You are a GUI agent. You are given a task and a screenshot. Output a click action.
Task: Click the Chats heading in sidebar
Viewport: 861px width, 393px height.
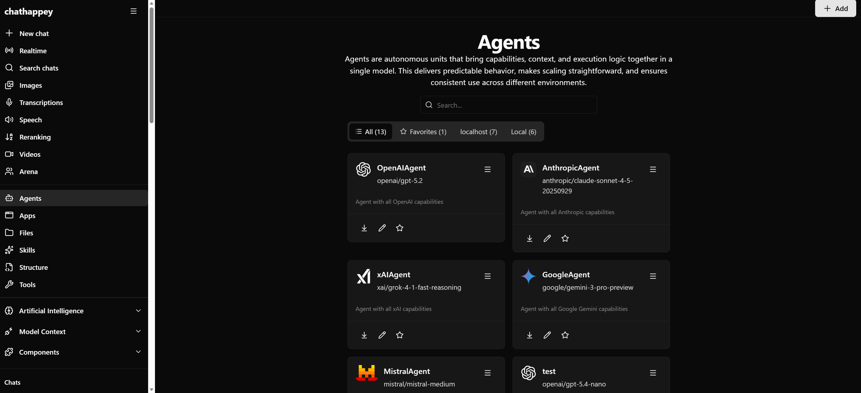pyautogui.click(x=12, y=382)
